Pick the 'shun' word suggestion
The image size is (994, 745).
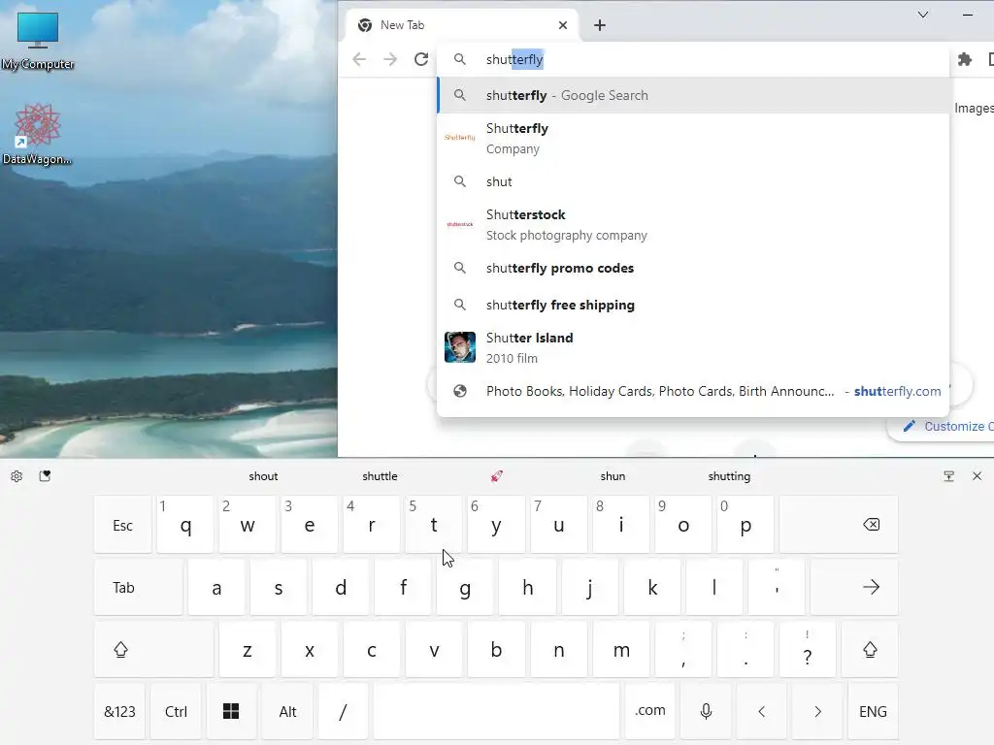pos(613,476)
